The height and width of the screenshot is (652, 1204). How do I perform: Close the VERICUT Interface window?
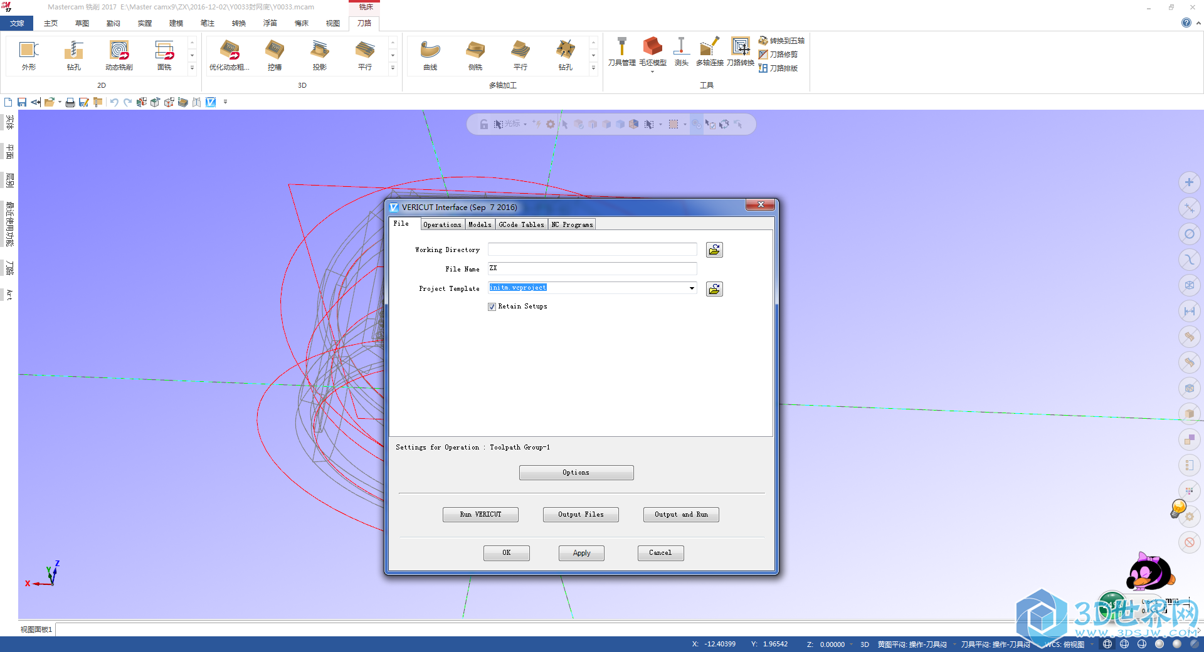[761, 205]
